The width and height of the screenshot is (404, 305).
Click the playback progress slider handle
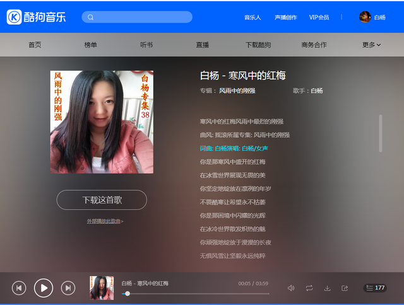coord(128,294)
